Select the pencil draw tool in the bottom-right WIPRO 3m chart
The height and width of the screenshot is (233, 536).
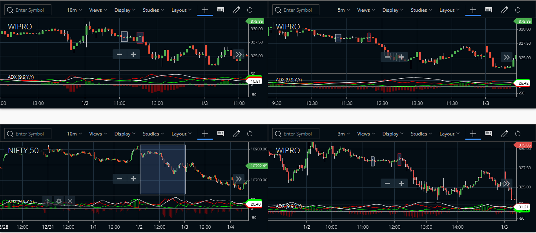pos(504,134)
